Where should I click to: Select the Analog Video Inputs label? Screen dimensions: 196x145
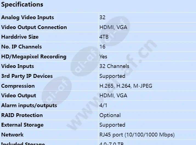point(27,18)
